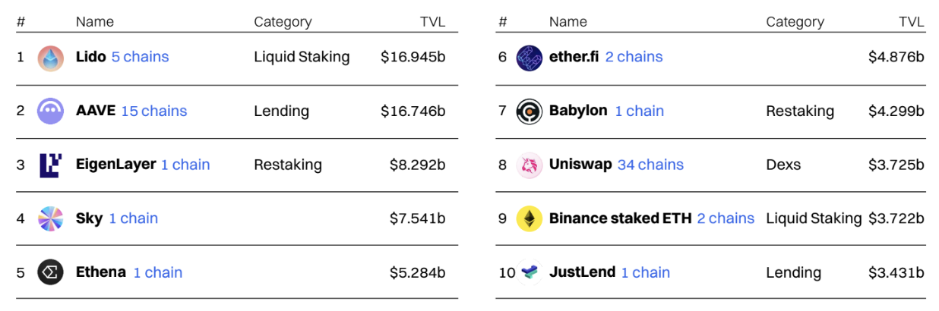
Task: Open AAVE's 15 chains link
Action: [x=153, y=111]
